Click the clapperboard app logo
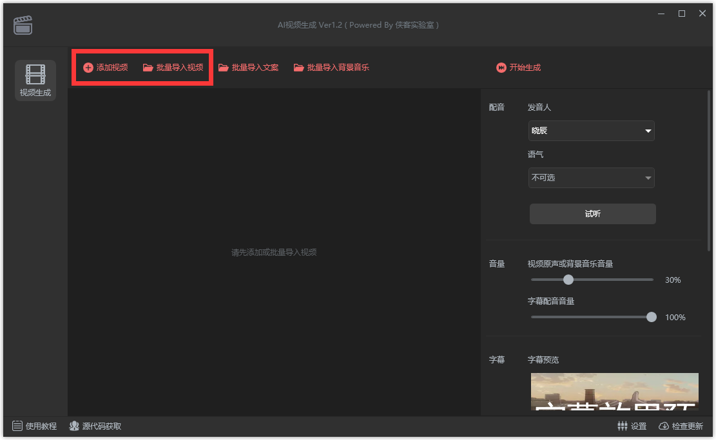Screen dimensions: 716x440 tap(23, 25)
